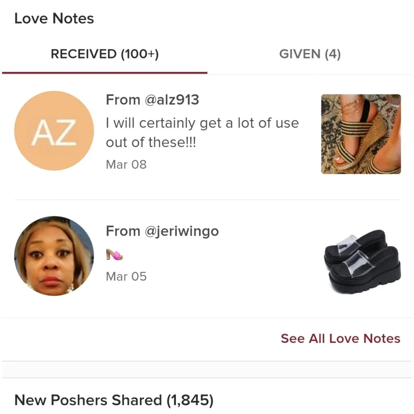Open the AZ avatar of alz913

(x=54, y=131)
